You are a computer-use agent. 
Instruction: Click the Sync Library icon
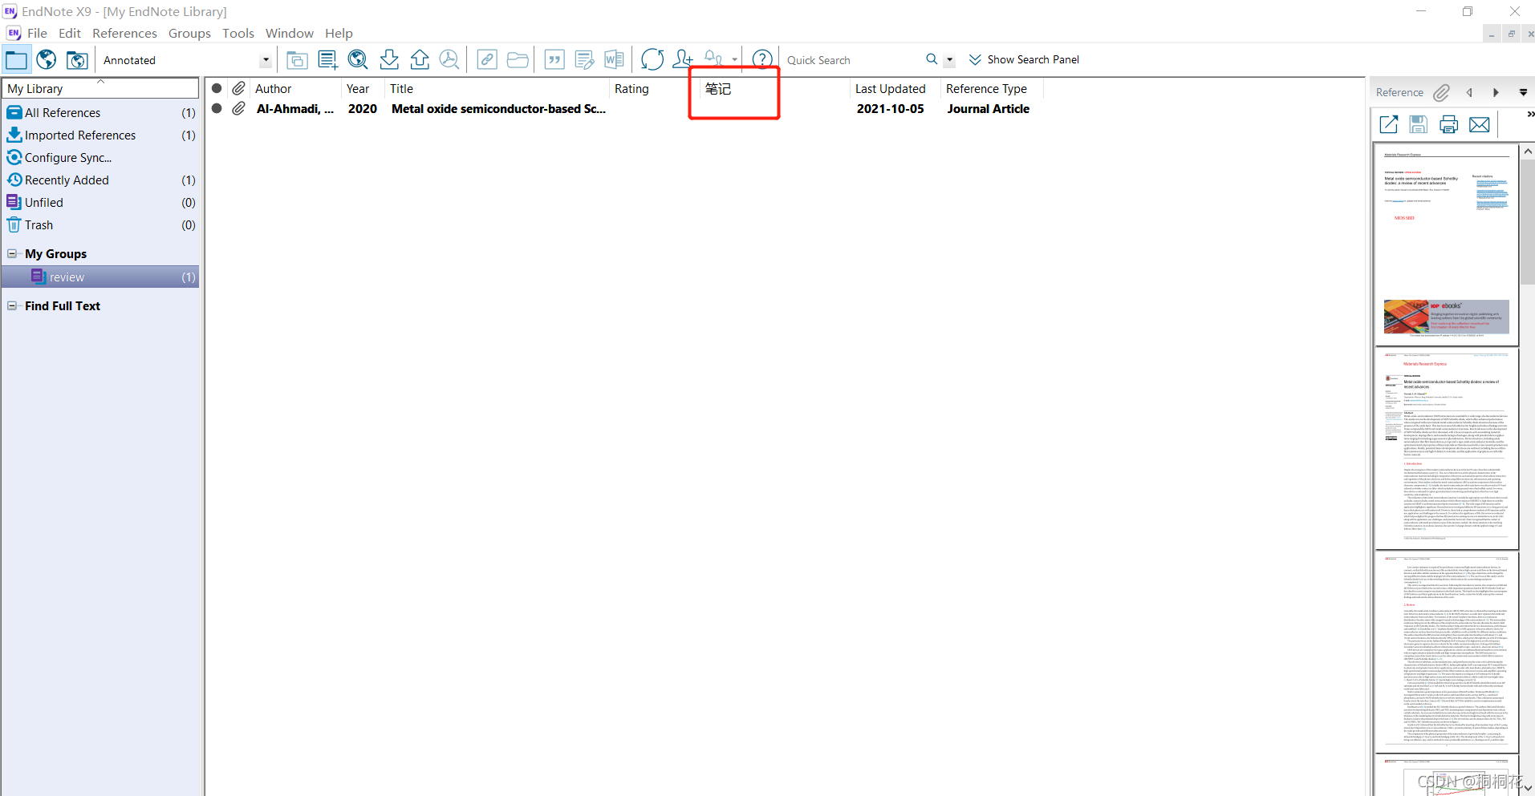click(x=652, y=59)
